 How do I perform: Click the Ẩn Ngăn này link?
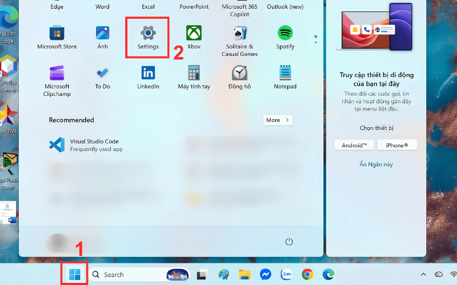[x=376, y=164]
